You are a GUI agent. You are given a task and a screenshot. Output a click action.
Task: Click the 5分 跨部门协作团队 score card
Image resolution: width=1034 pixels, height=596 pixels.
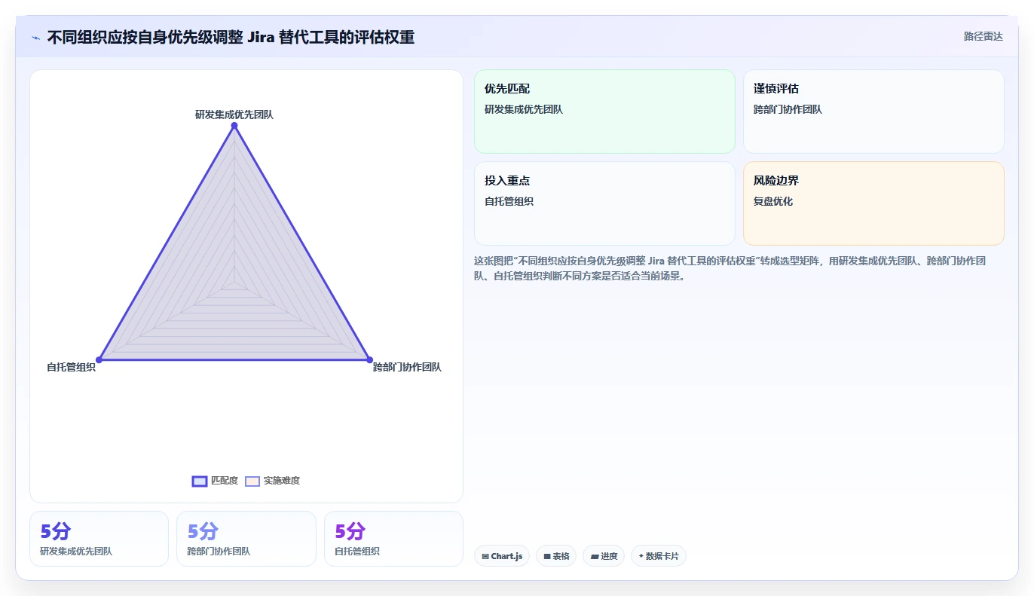246,539
